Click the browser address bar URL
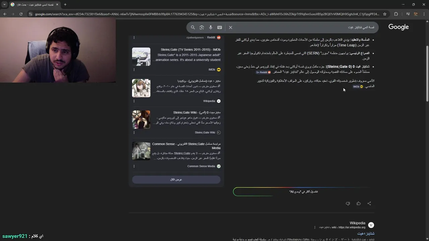 pos(207,14)
